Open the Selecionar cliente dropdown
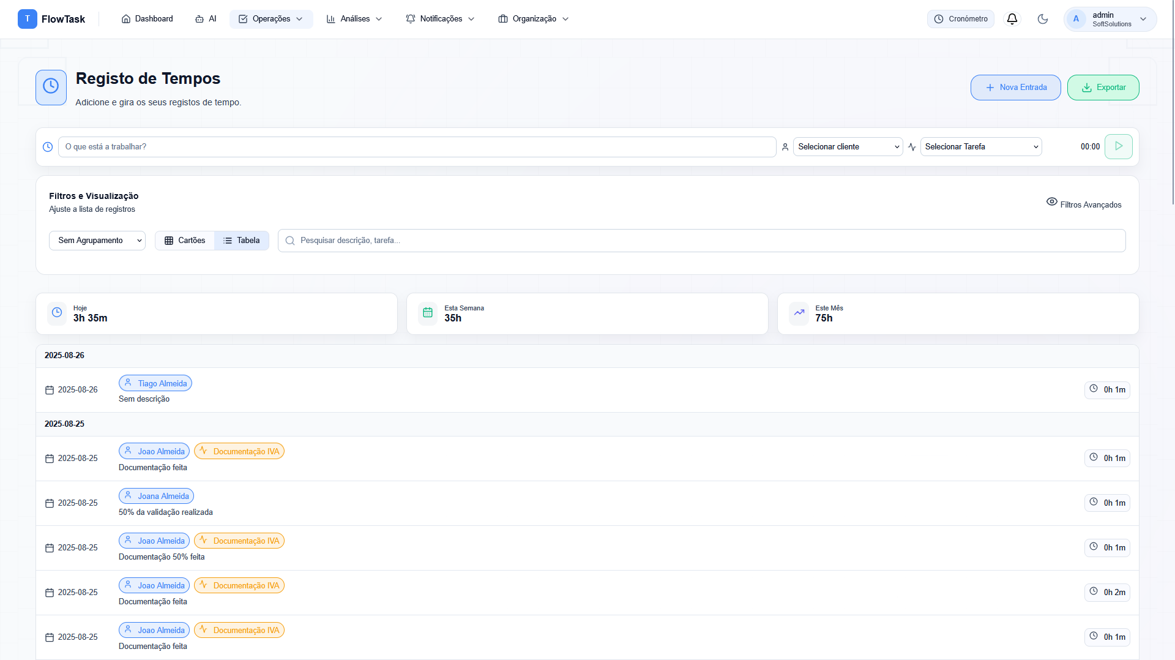 (848, 147)
